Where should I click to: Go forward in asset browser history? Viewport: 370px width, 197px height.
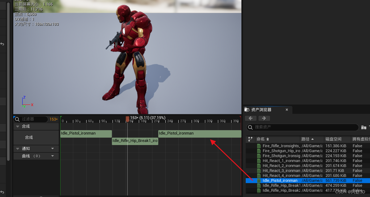click(264, 118)
